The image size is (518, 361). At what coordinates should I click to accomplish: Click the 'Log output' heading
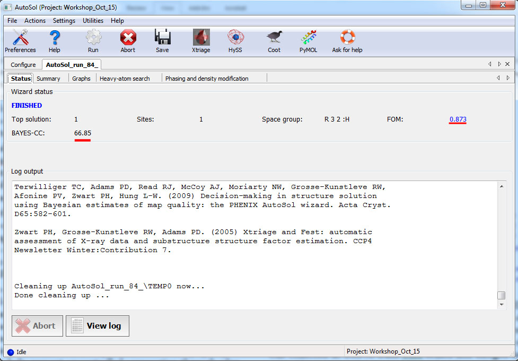[27, 171]
